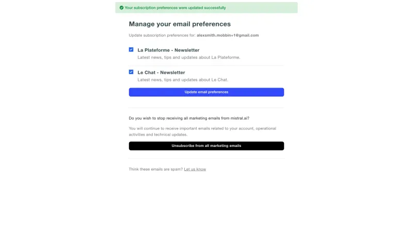Click the 'Think these emails are spam?' text
This screenshot has width=413, height=232.
point(156,169)
